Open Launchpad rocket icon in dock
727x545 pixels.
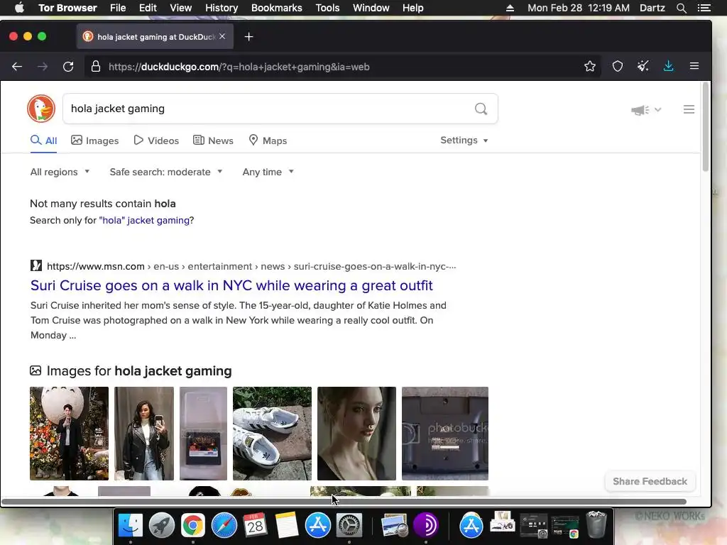pos(161,525)
